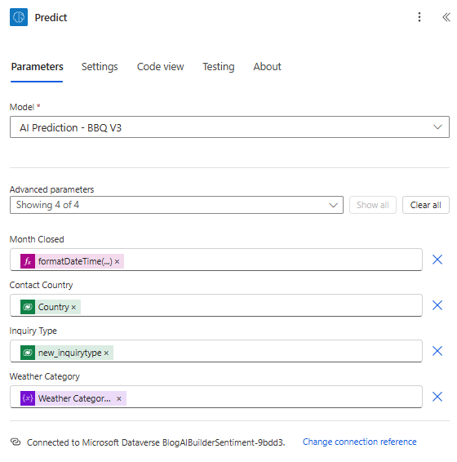Click the Dataverse icon on new_inquirytype token
Screen dimensions: 457x462
(28, 353)
